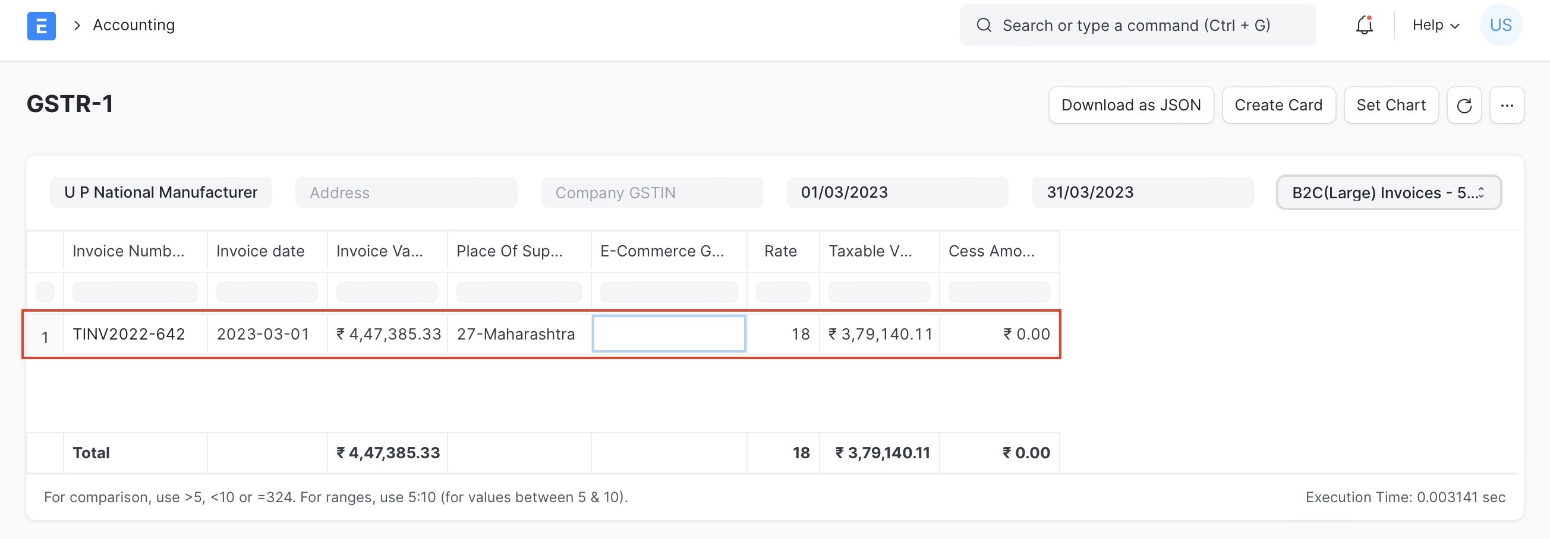Edit the 01/03/2023 from-date field
Screen dimensions: 1550x539
click(x=897, y=193)
